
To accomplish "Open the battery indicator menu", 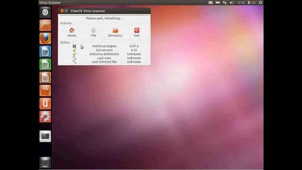I will [218, 2].
